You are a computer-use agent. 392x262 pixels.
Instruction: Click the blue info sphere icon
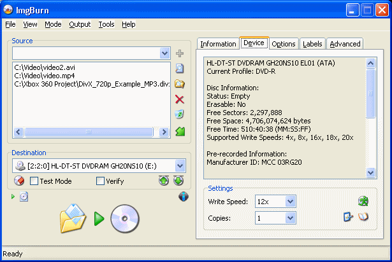184,197
